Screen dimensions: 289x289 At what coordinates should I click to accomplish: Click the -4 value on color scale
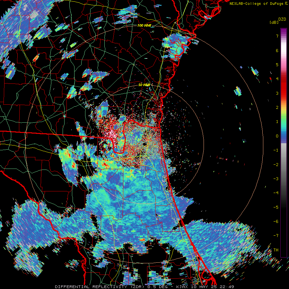(x=276, y=193)
